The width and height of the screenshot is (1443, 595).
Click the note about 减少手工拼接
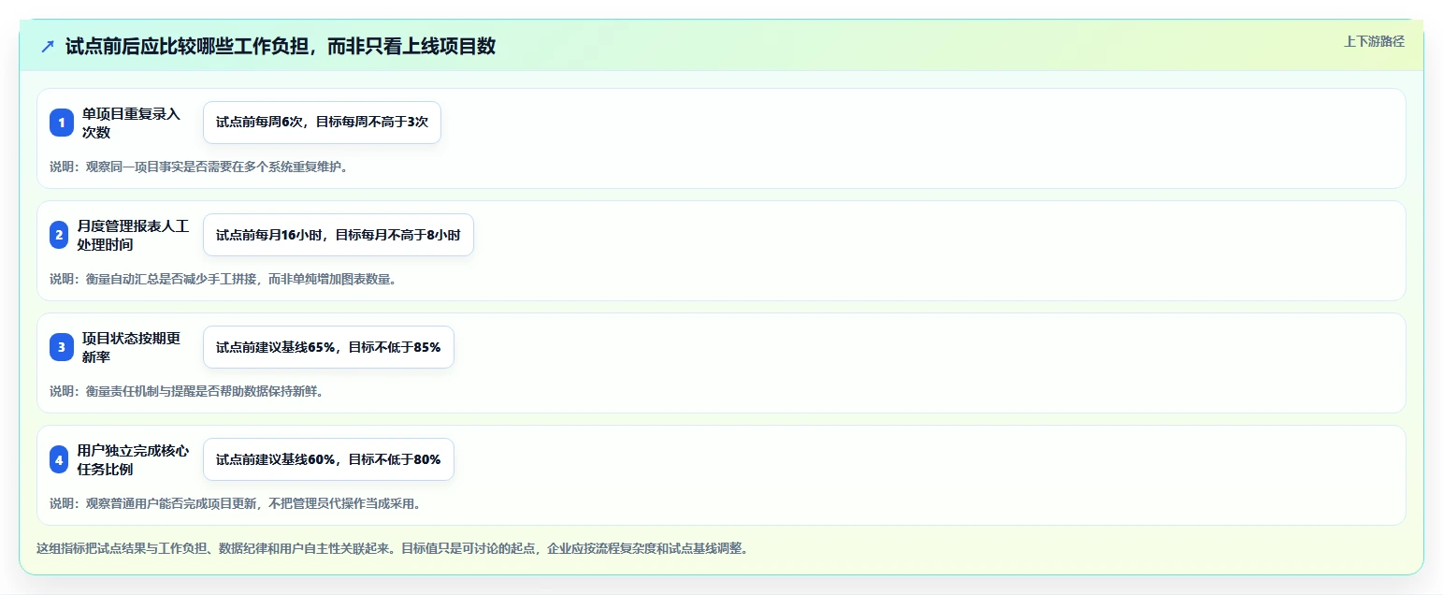click(223, 279)
